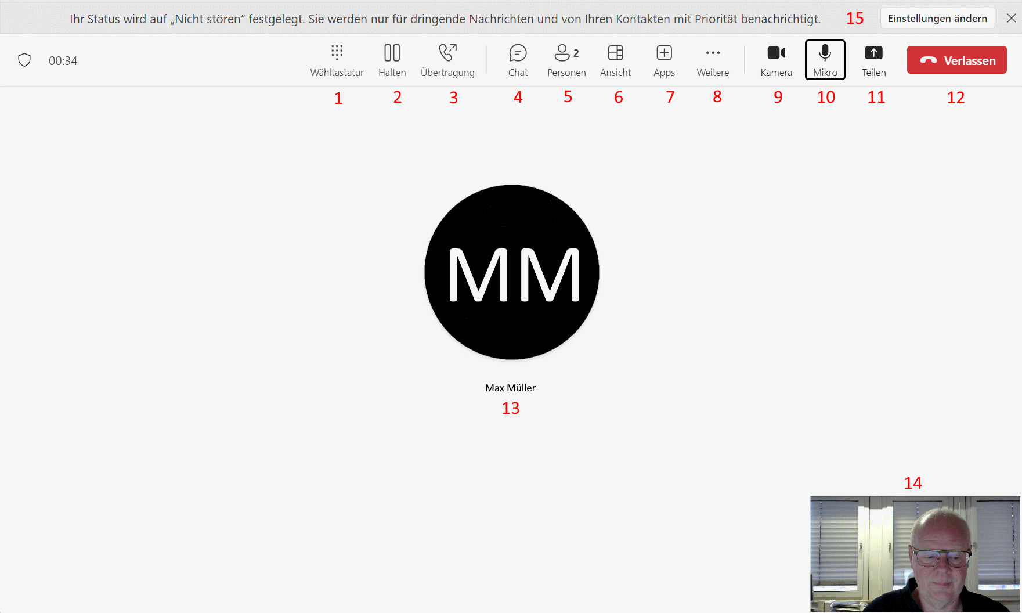Open the Chat panel
The width and height of the screenshot is (1022, 613).
pyautogui.click(x=518, y=60)
